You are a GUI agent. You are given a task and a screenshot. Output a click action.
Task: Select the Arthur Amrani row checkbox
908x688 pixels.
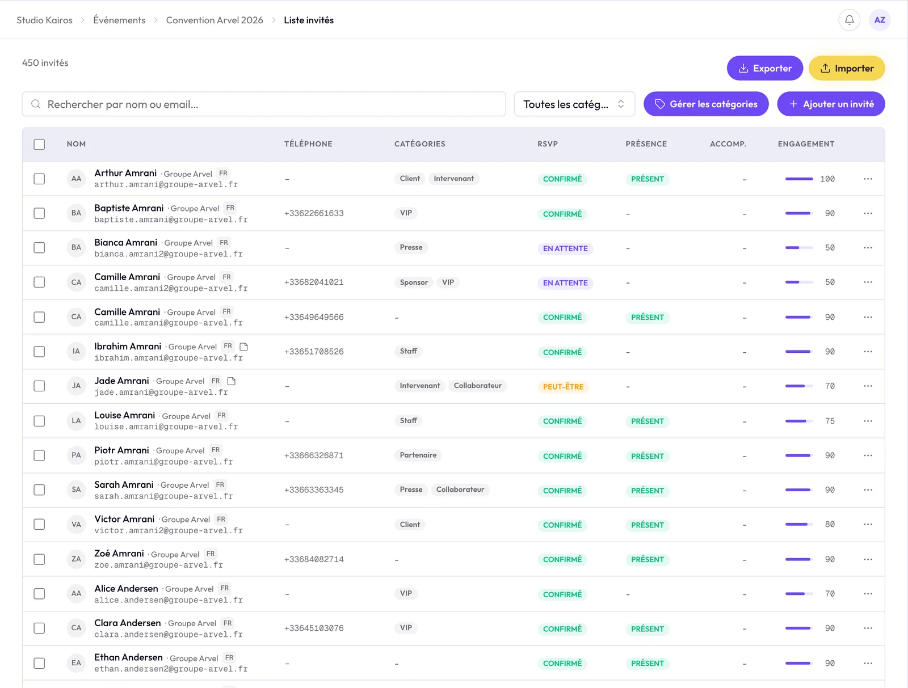click(39, 179)
